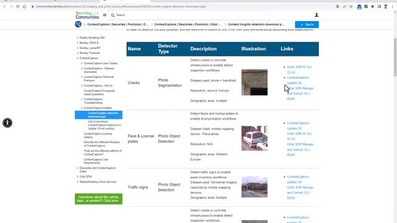The width and height of the screenshot is (397, 223).
Task: Open breadcrumb ending with 'Pointools | Orbit ...'
Action: click(187, 25)
